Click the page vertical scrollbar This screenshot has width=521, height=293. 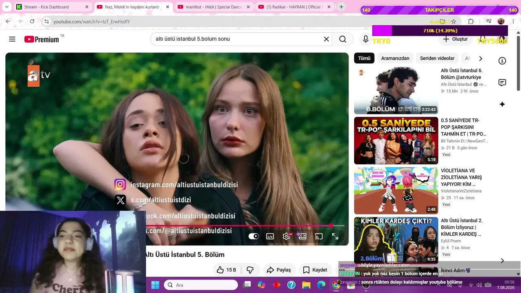click(x=518, y=63)
